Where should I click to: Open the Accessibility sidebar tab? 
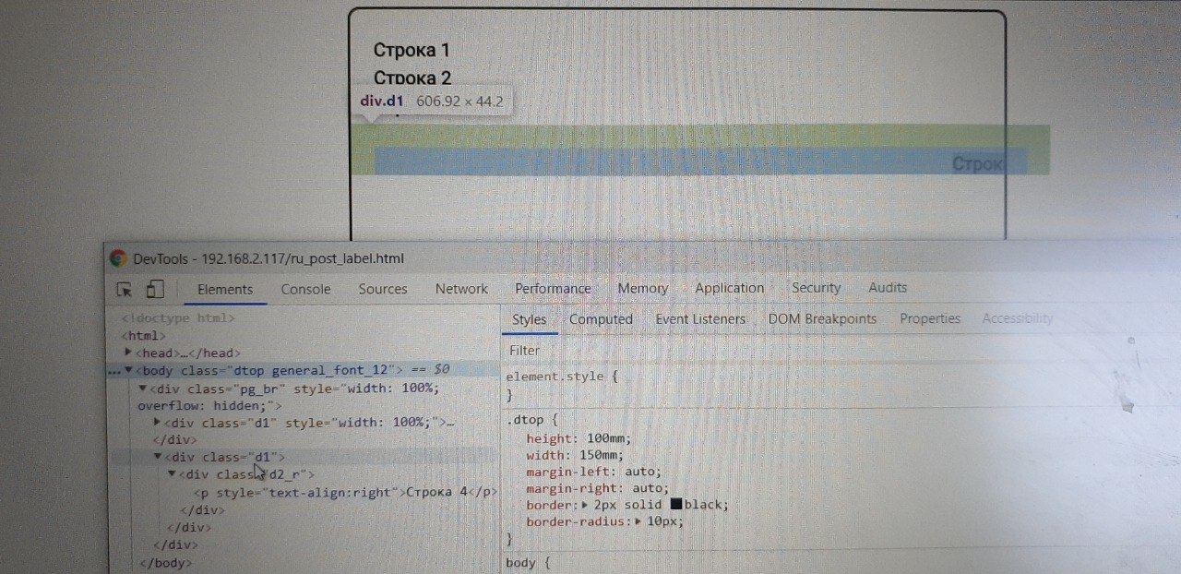click(x=1017, y=318)
